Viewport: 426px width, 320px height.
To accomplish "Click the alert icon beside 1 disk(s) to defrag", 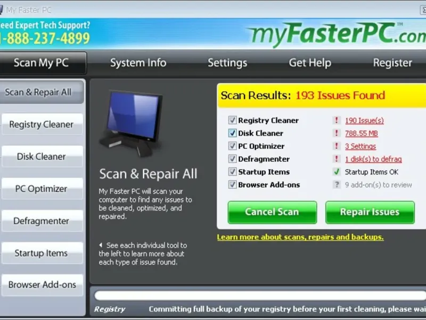I will 337,158.
